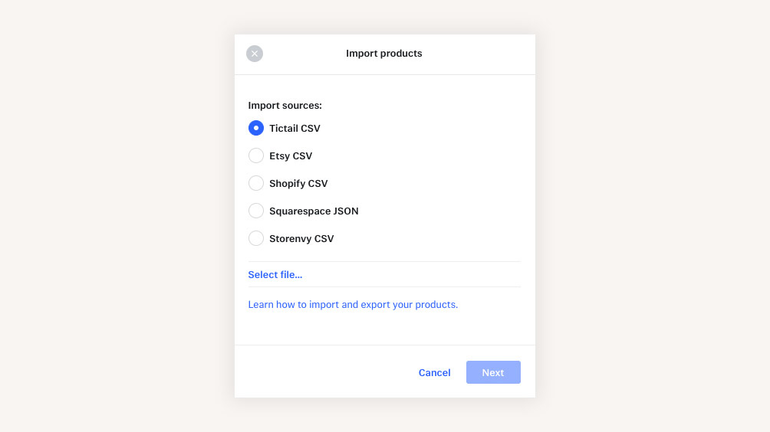The width and height of the screenshot is (770, 432).
Task: Click the "Etsy CSV" label text
Action: click(x=291, y=155)
